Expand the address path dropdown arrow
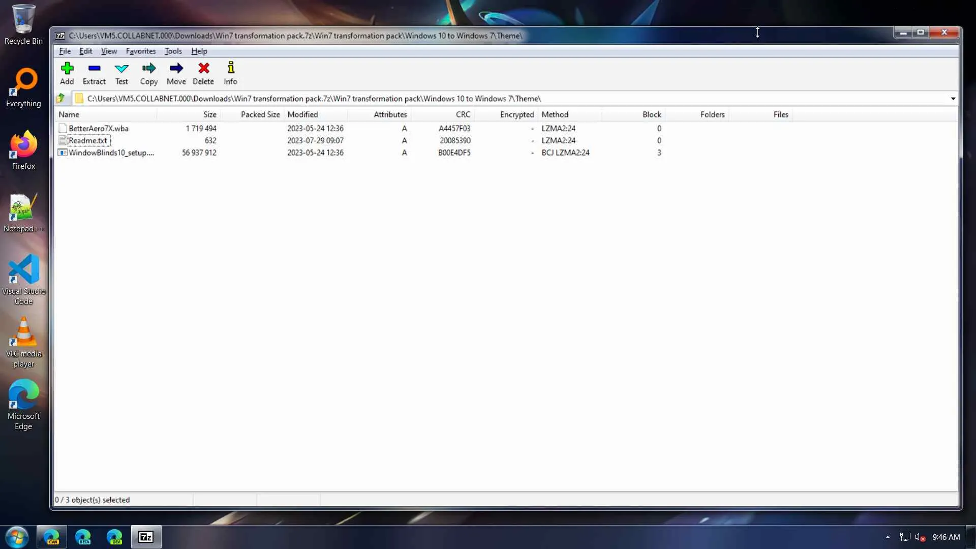The width and height of the screenshot is (976, 549). point(953,99)
